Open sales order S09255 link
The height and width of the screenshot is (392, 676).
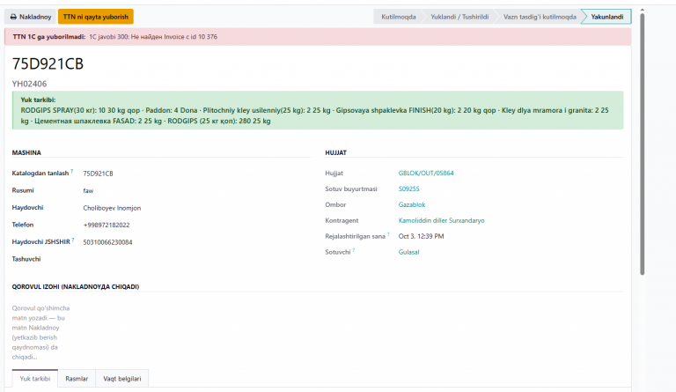[x=408, y=189]
